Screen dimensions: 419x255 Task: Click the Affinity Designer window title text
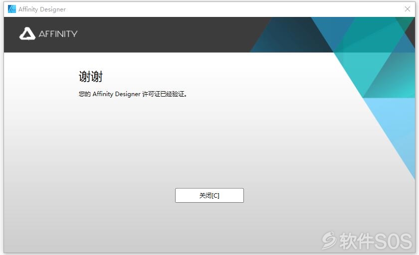click(42, 9)
